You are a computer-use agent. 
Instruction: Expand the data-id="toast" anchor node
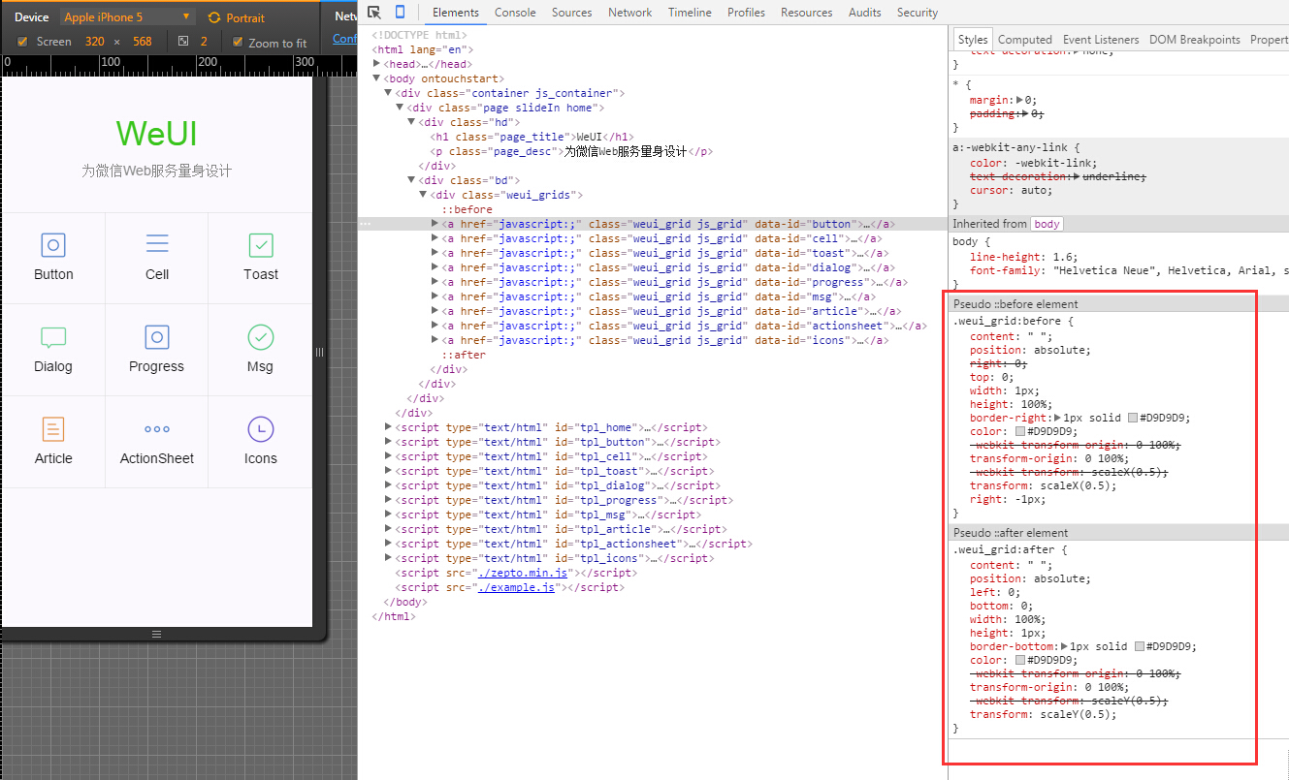coord(435,253)
